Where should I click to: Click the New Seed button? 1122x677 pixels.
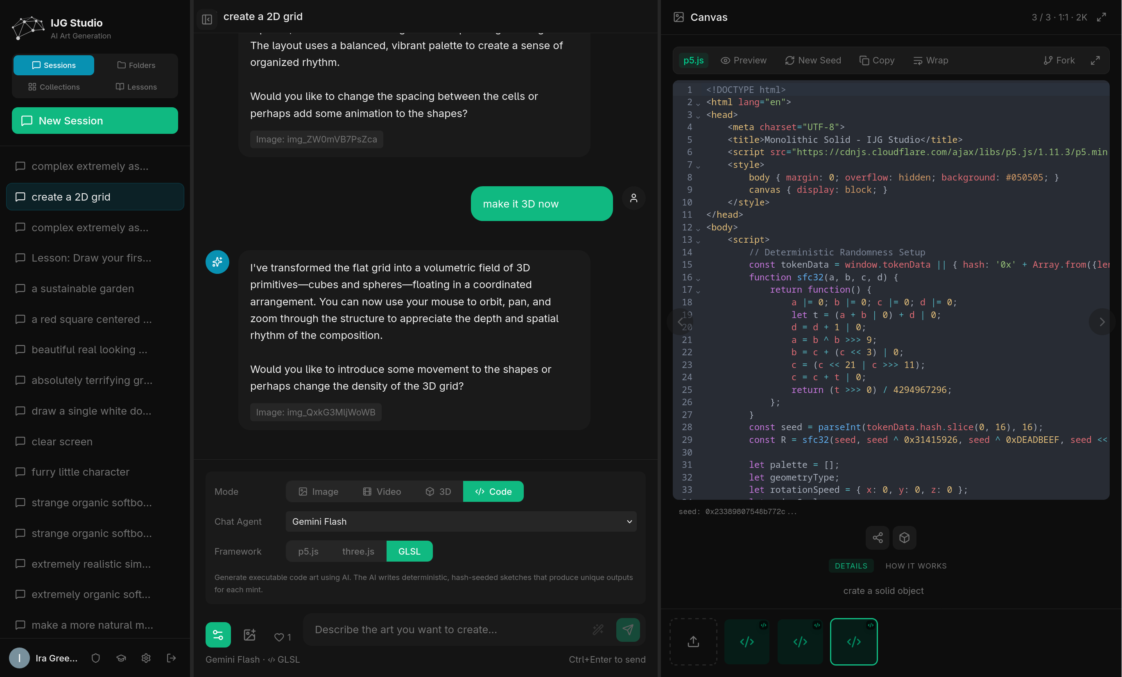tap(813, 61)
